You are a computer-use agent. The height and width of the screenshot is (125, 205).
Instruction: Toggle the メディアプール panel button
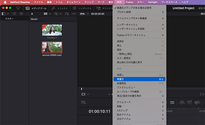pyautogui.click(x=36, y=8)
